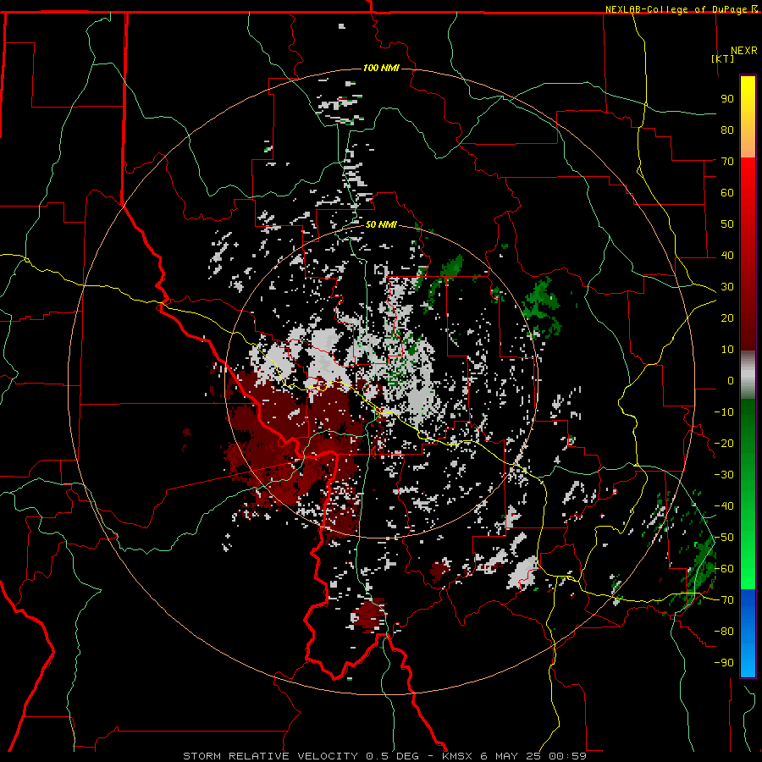Click the -40 value on the velocity scale
The height and width of the screenshot is (762, 762).
[724, 506]
